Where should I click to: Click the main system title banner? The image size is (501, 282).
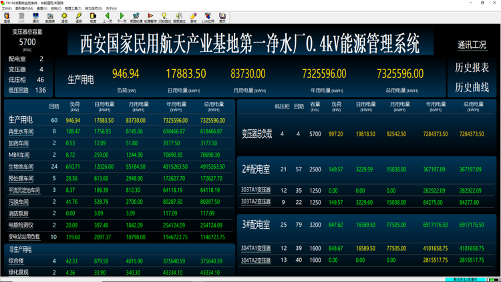point(251,43)
